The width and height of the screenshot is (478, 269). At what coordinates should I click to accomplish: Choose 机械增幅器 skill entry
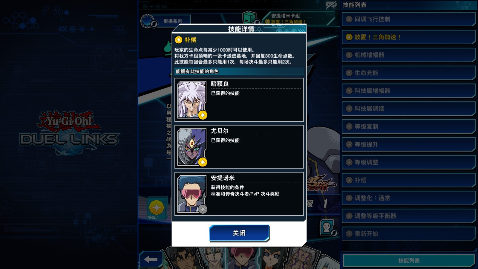[408, 55]
